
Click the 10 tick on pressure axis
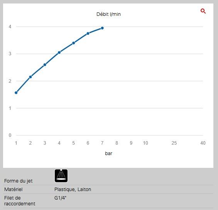[x=145, y=143]
